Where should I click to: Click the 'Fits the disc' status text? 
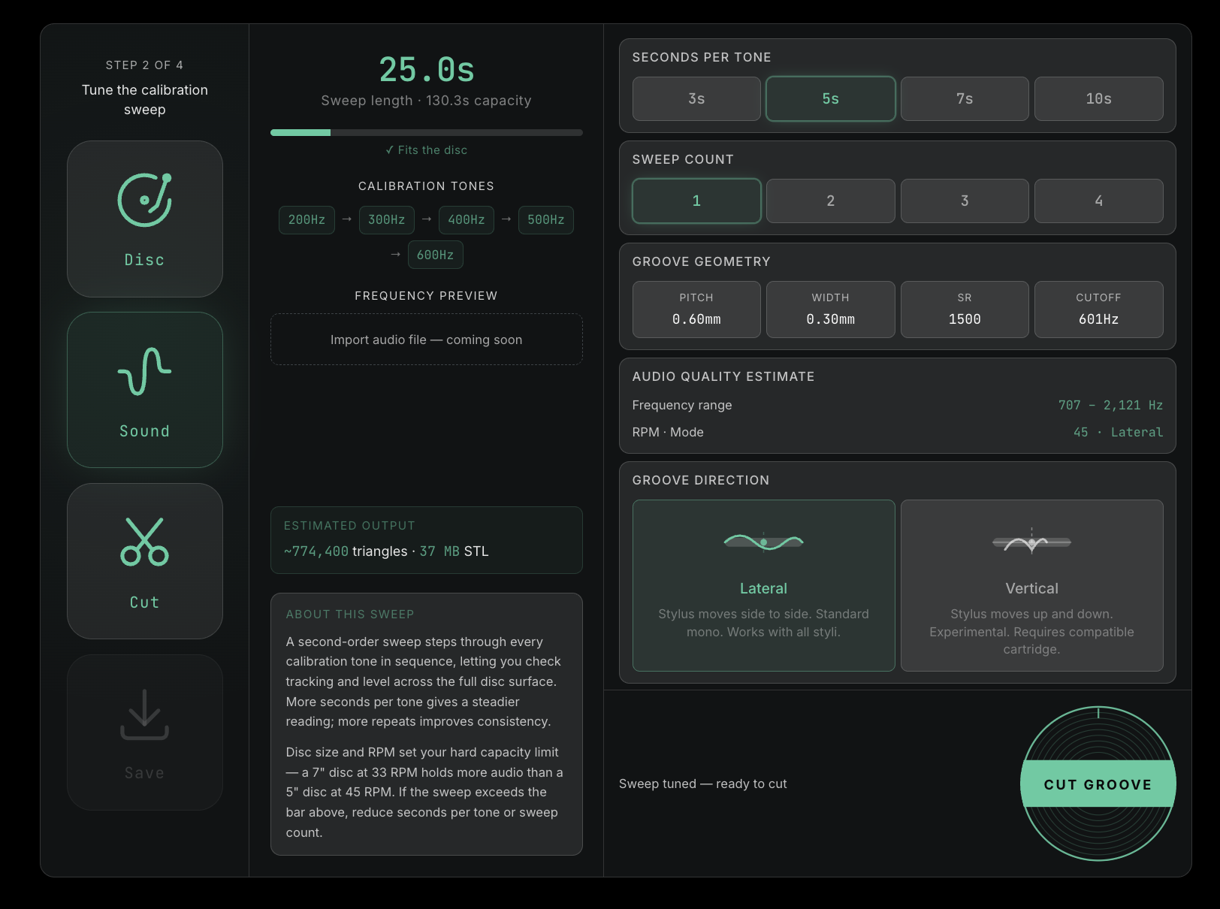(x=426, y=150)
